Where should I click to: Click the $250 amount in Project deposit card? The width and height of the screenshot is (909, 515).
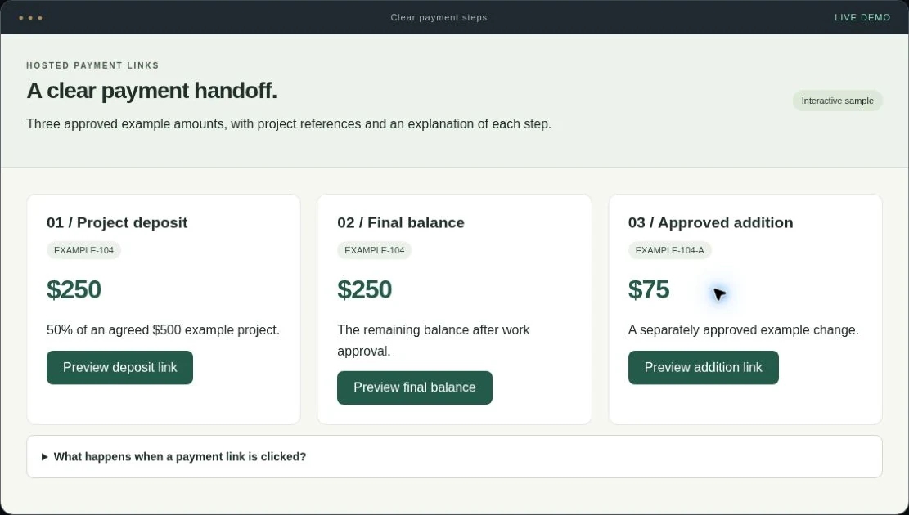pos(74,289)
